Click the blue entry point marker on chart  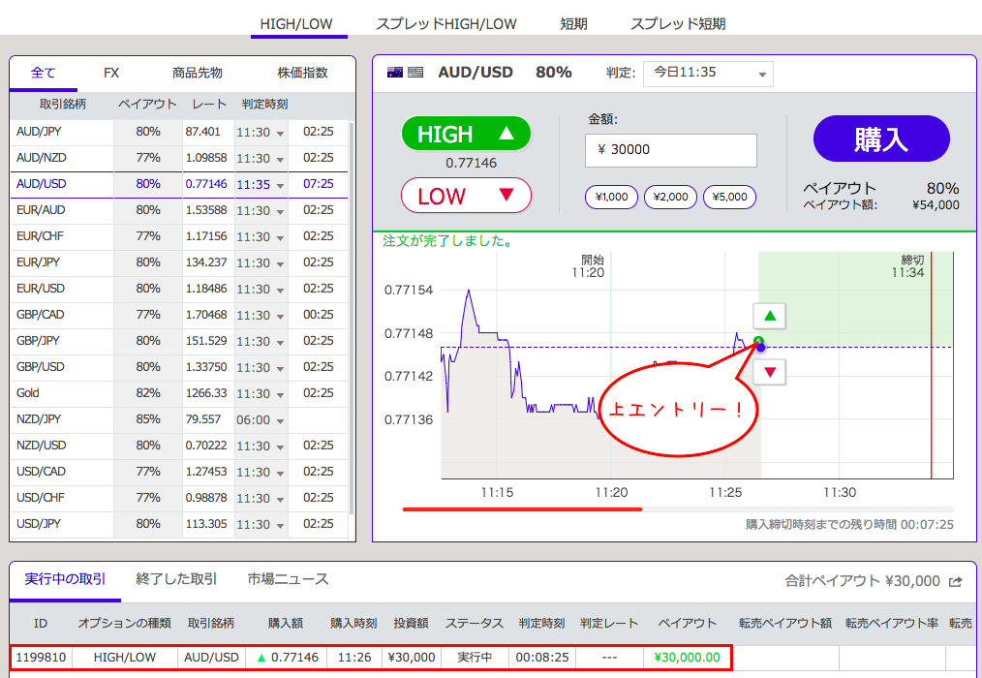pyautogui.click(x=760, y=347)
